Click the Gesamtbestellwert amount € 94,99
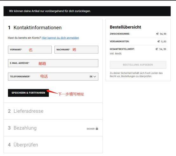Viewport: 176px width, 156px height. [x=161, y=49]
